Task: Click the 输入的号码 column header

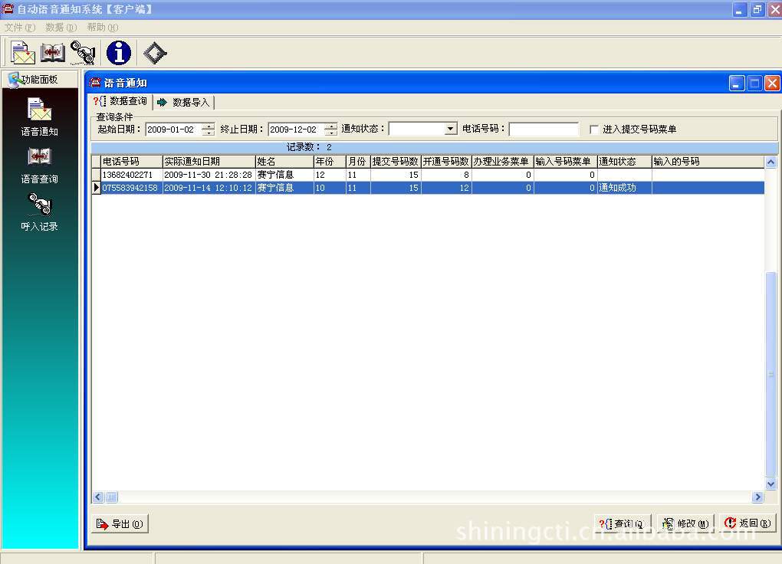Action: point(708,162)
